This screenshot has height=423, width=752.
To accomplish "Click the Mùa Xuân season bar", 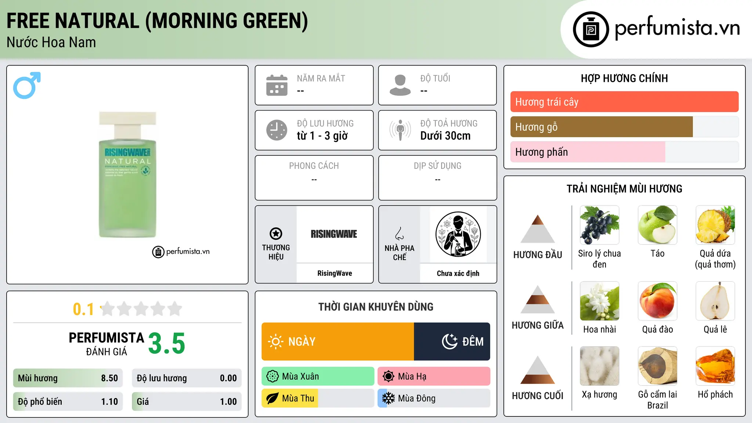I will [318, 376].
